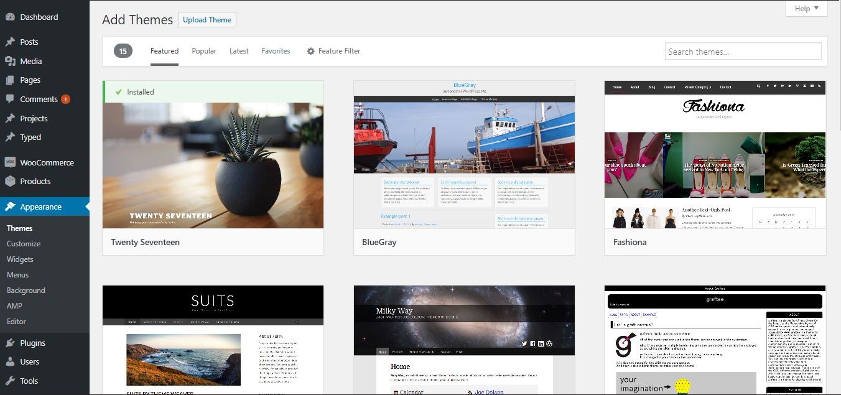Click the Plugins plug icon
Viewport: 841px width, 395px height.
10,343
